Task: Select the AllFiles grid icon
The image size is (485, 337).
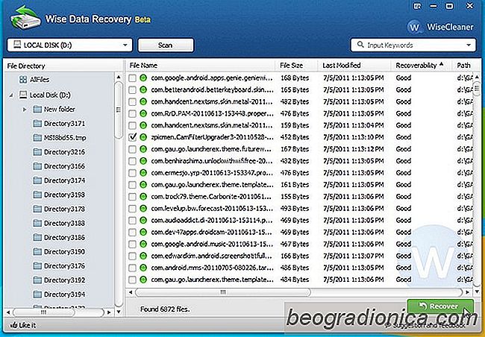Action: 23,80
